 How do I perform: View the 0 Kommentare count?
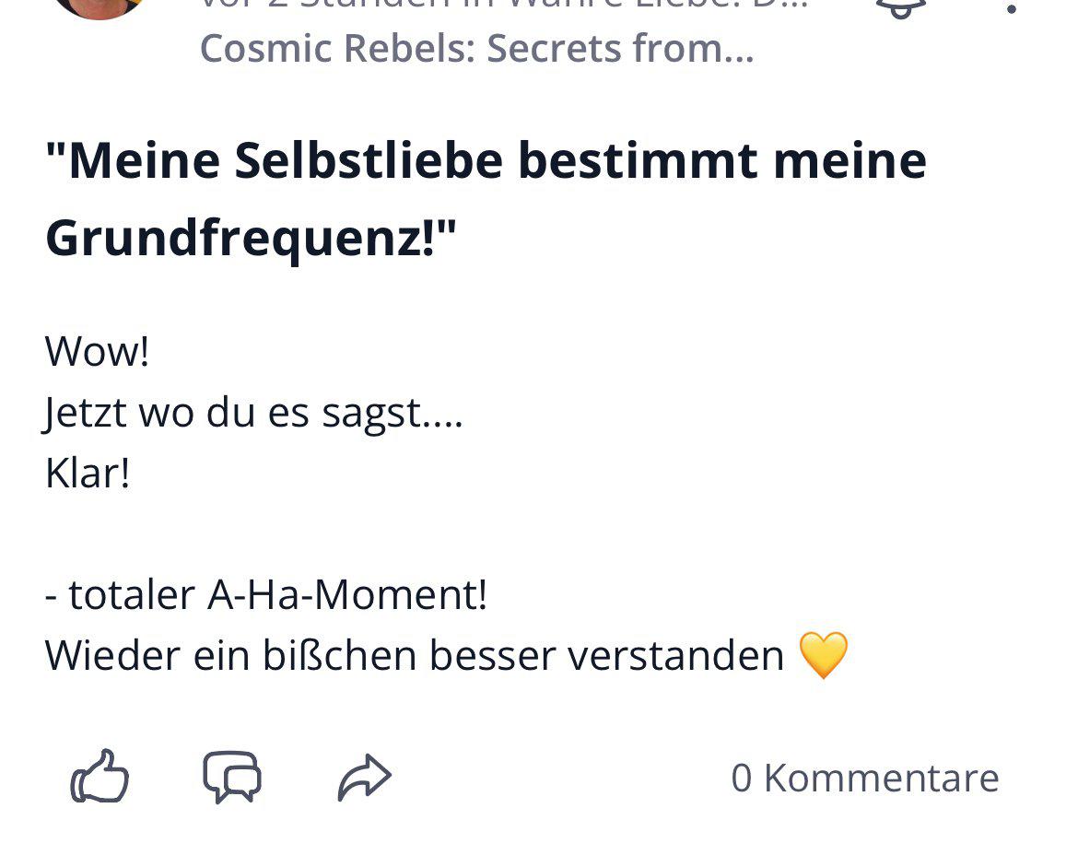pos(865,778)
